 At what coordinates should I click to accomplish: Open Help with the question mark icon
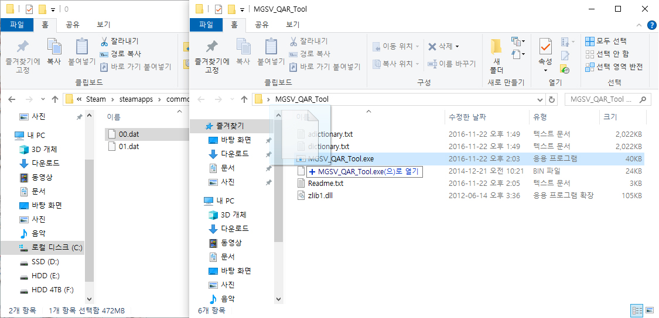(x=652, y=25)
